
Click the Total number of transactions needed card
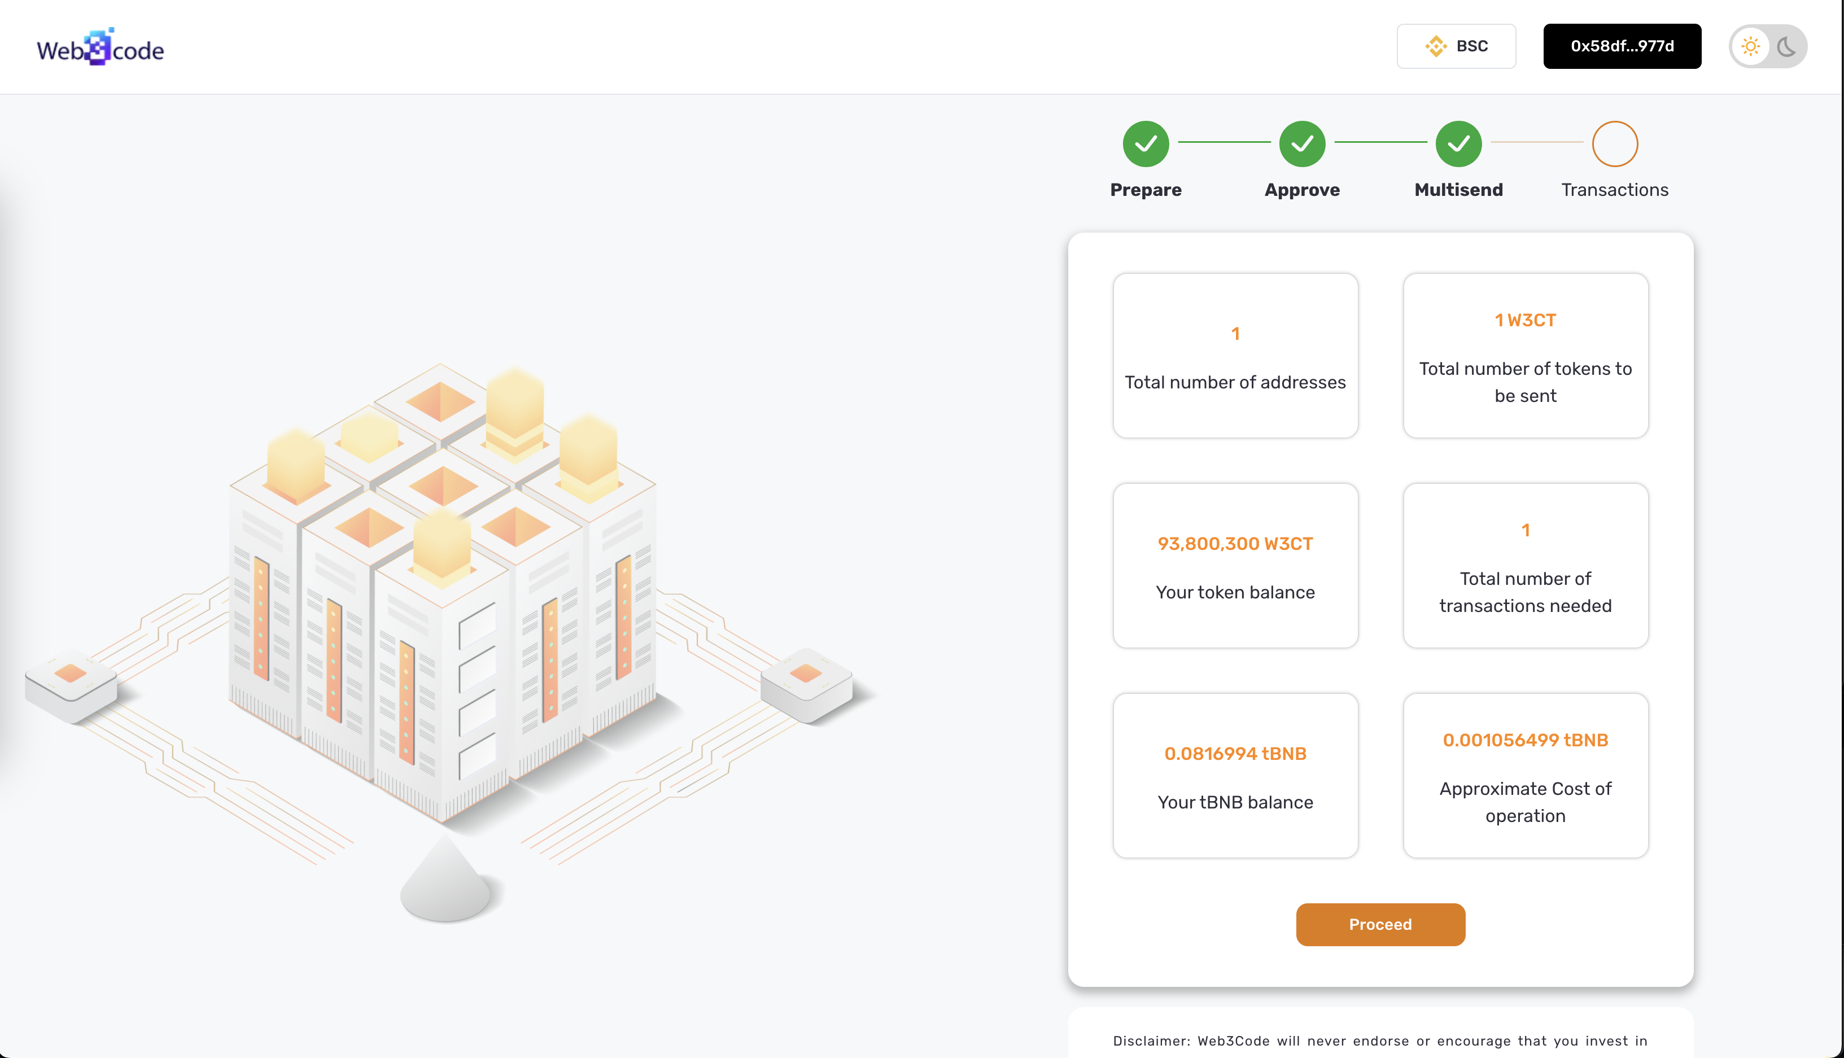[1525, 565]
